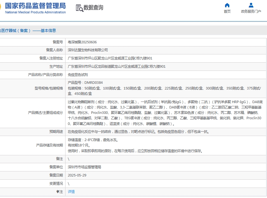The height and width of the screenshot is (198, 267).
Task: Click the 产品名称/产品分类名称 label
Action: click(46, 75)
